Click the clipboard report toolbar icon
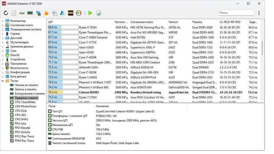 click(x=55, y=13)
